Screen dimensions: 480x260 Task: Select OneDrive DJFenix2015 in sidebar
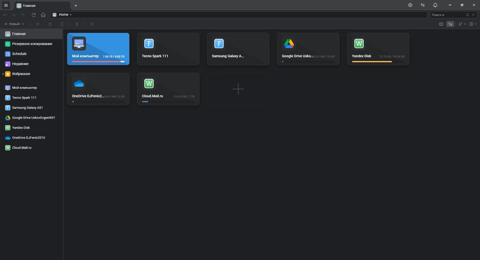[31, 138]
